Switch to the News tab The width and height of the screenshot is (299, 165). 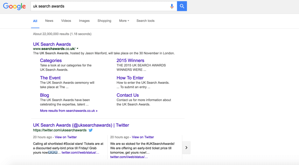coord(49,21)
